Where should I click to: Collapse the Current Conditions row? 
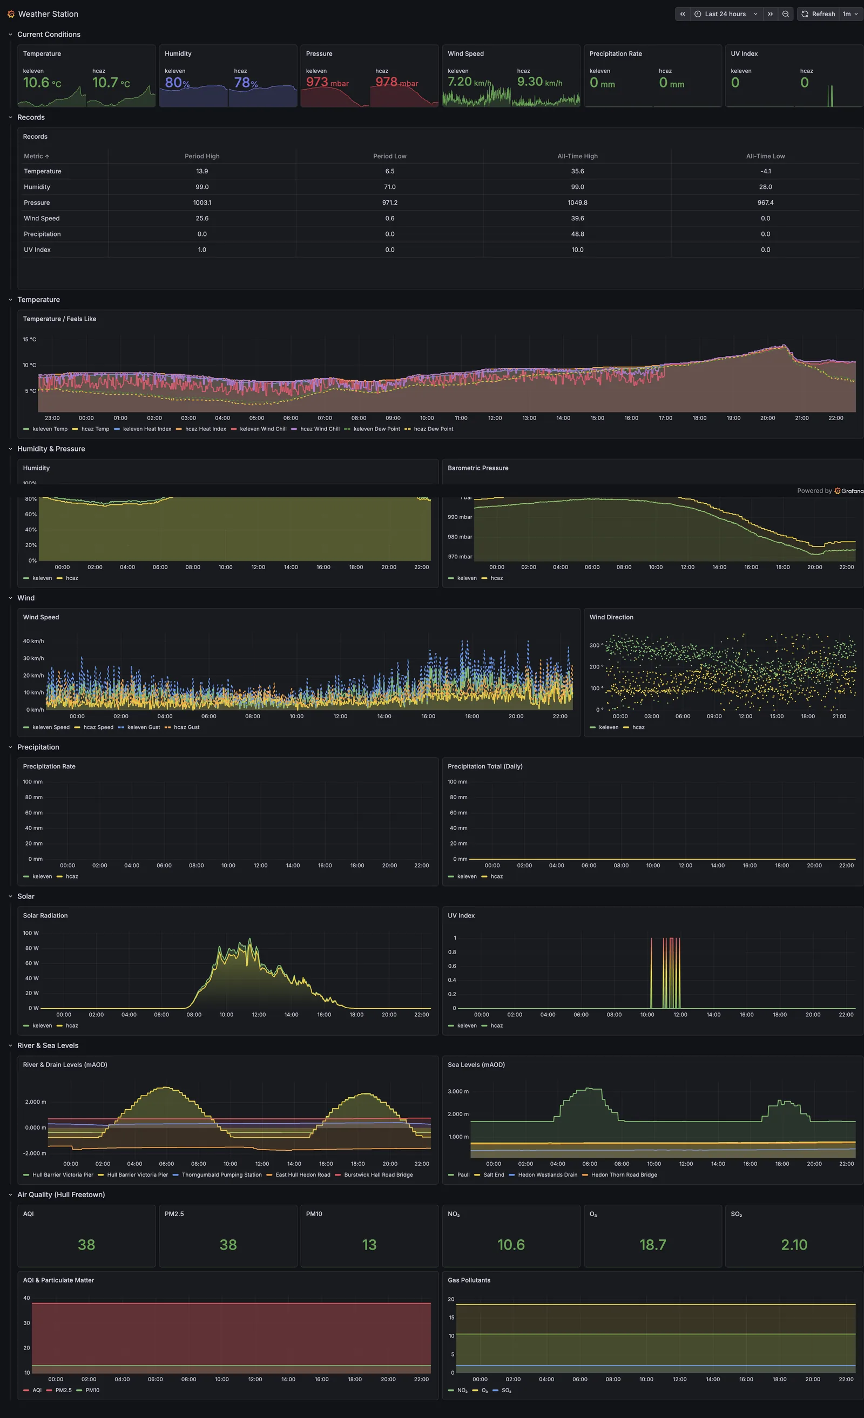[10, 35]
